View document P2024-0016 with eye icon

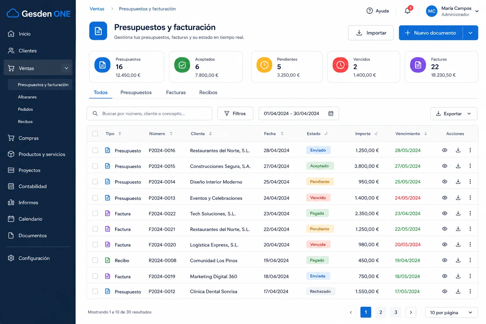click(x=445, y=150)
